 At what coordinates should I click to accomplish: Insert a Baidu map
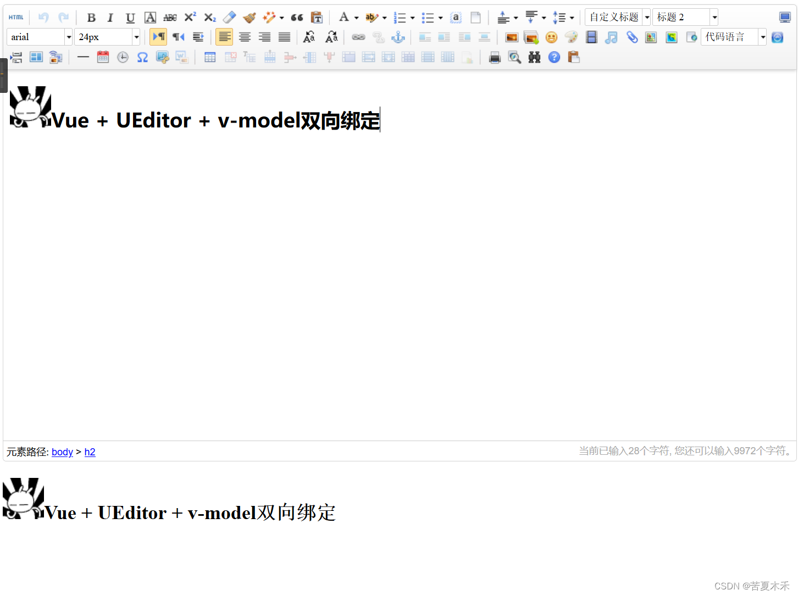[x=651, y=37]
